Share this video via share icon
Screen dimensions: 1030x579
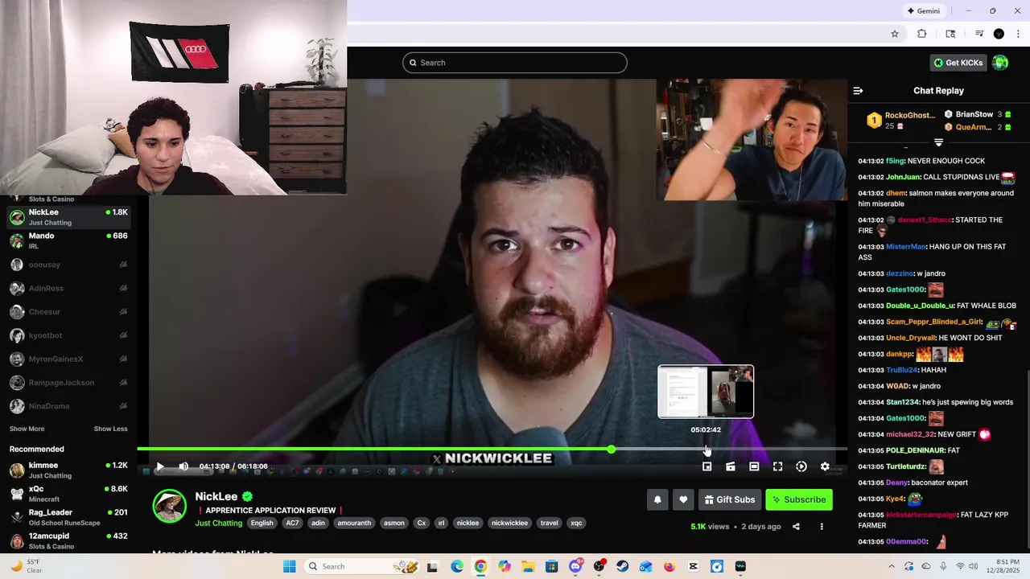point(796,527)
